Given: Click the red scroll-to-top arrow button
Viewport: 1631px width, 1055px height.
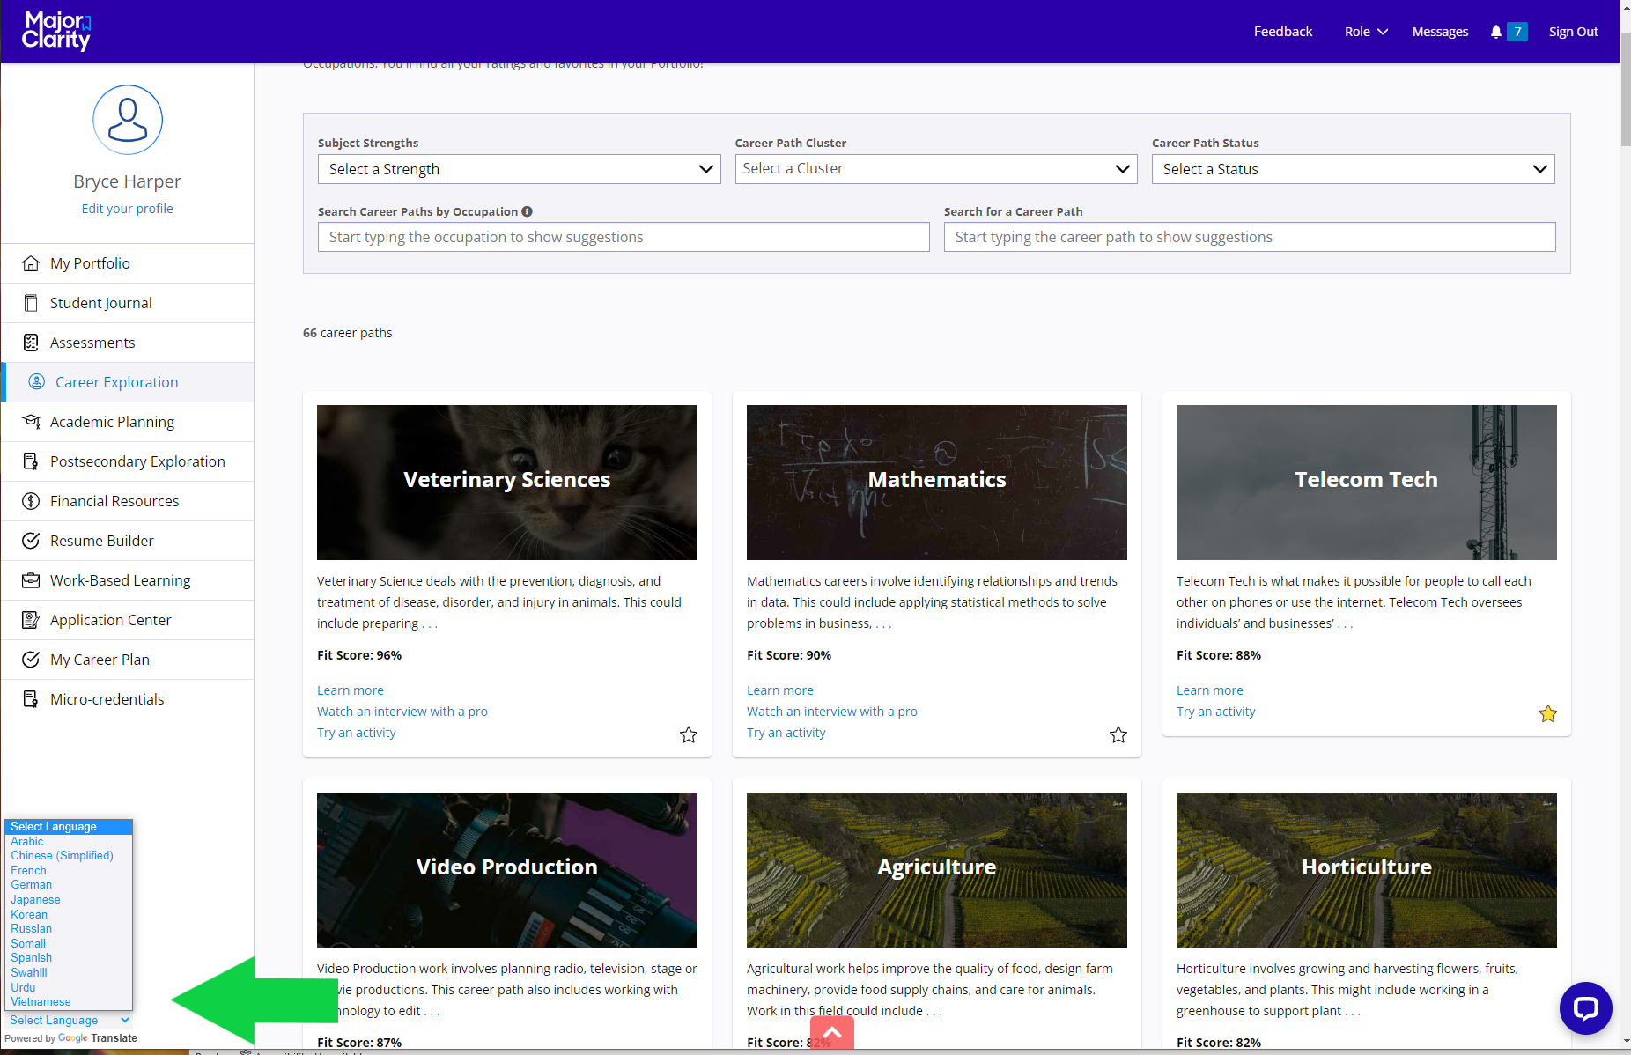Looking at the screenshot, I should pos(831,1032).
